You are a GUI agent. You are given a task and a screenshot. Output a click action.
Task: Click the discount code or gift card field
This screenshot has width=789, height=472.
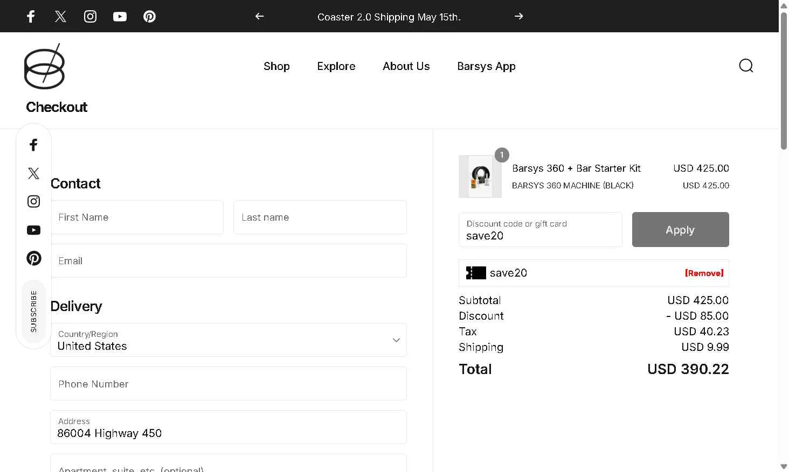coord(541,229)
